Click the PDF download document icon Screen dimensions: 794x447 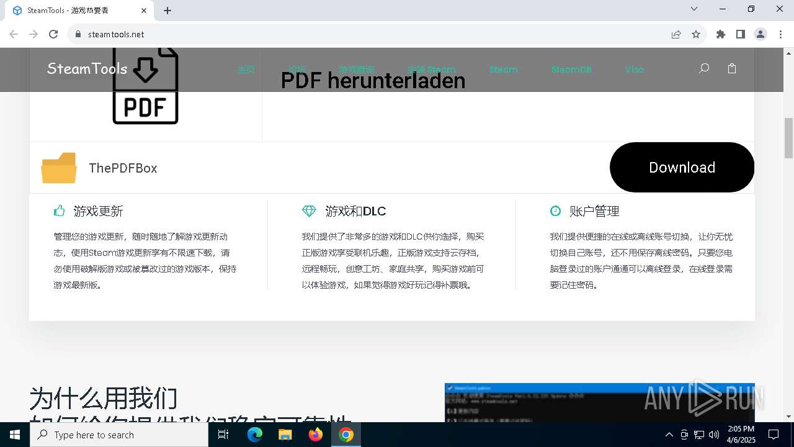[145, 86]
